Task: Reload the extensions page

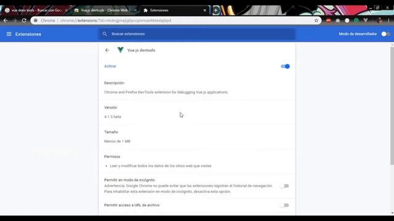Action: pyautogui.click(x=24, y=20)
